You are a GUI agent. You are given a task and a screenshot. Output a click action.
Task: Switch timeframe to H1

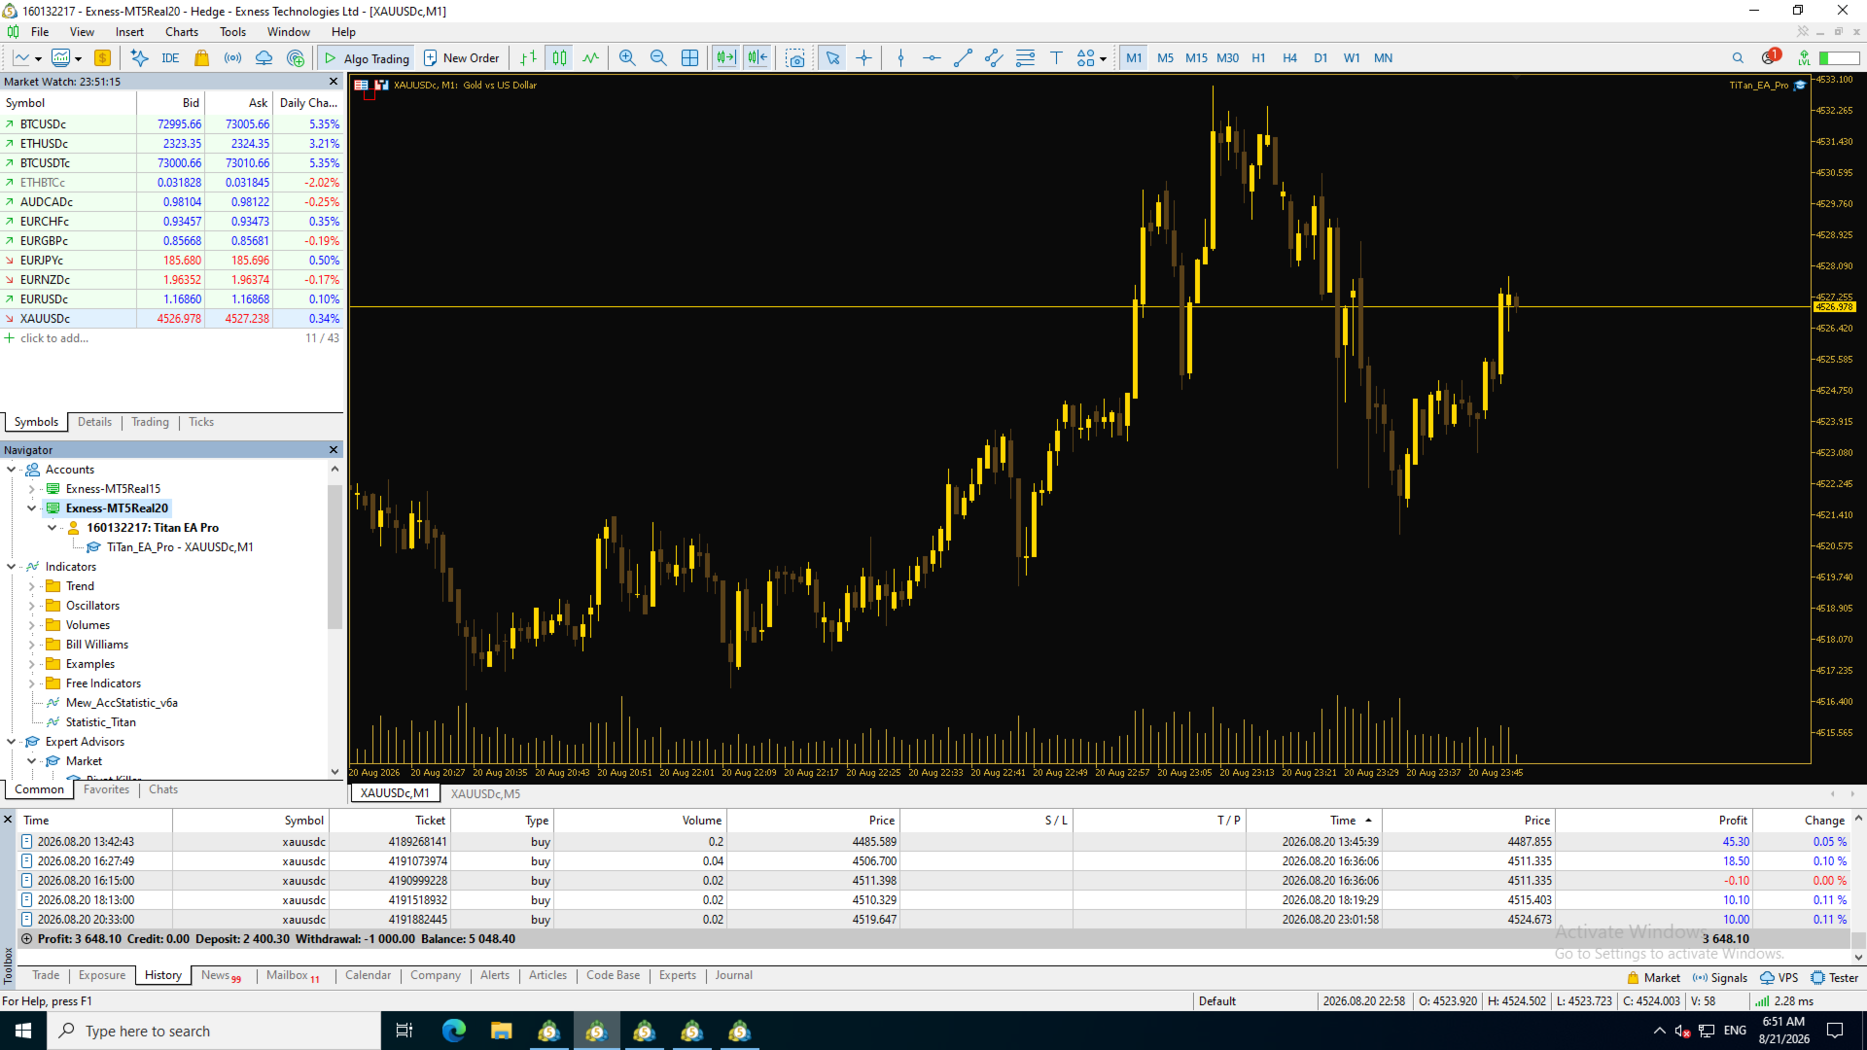point(1258,58)
